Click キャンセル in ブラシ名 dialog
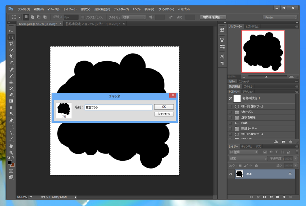Image resolution: width=306 pixels, height=206 pixels. (164, 114)
